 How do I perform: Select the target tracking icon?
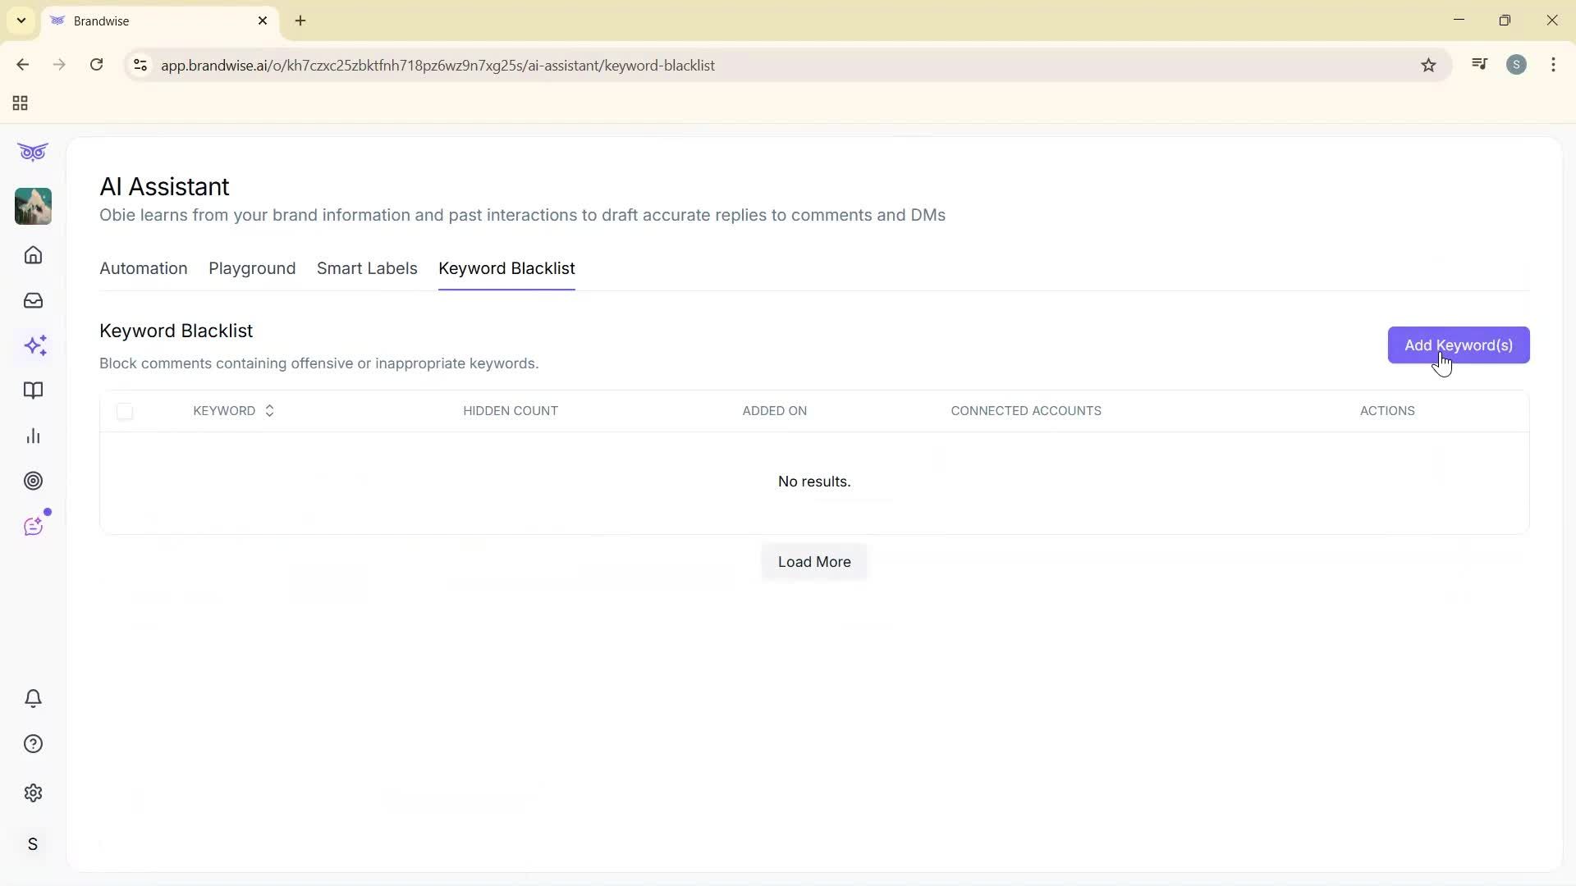pyautogui.click(x=33, y=481)
